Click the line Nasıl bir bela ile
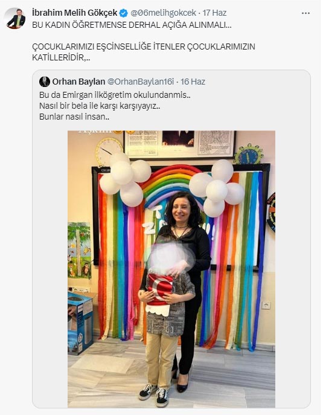 point(100,106)
